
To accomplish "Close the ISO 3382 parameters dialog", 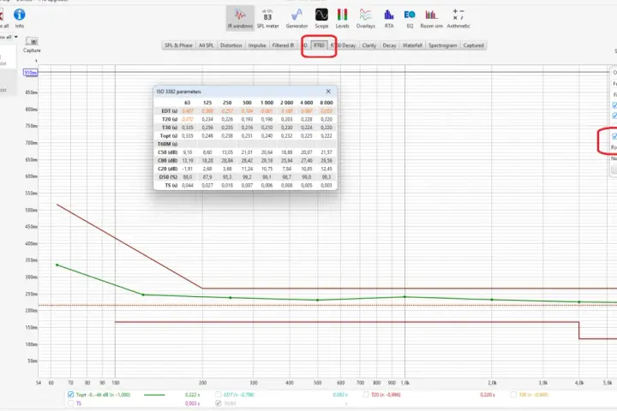I will pyautogui.click(x=328, y=92).
